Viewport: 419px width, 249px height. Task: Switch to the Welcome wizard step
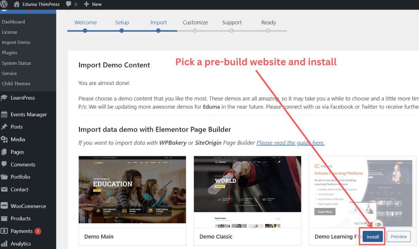(85, 23)
